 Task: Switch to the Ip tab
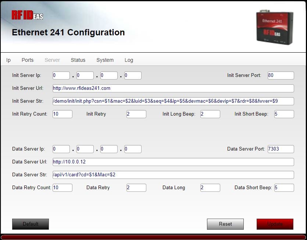click(x=8, y=60)
